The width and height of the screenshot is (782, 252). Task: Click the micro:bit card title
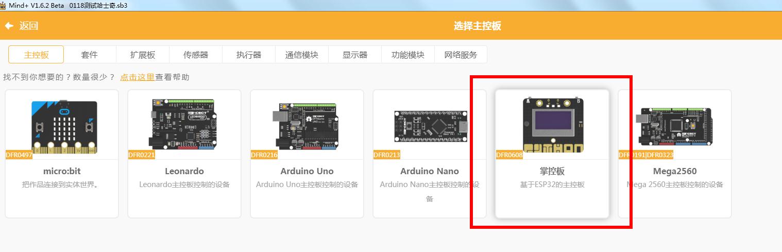[x=62, y=171]
